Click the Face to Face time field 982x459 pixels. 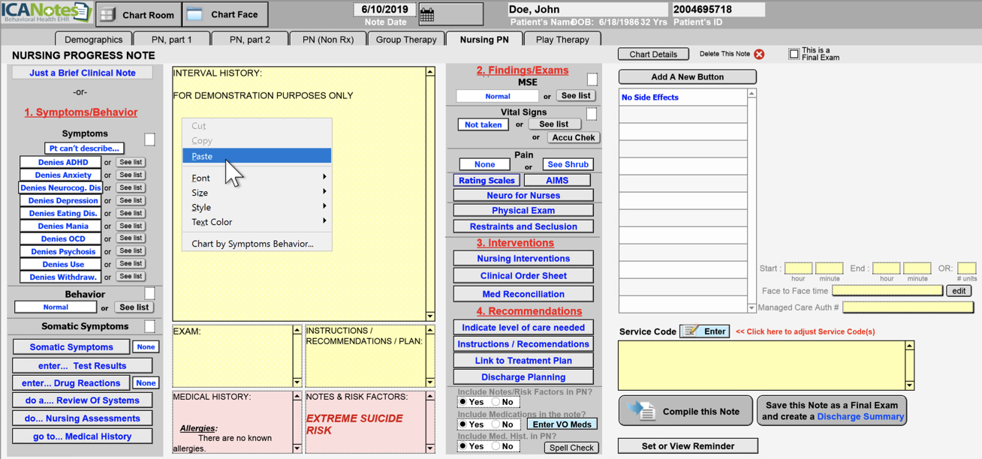tap(887, 291)
